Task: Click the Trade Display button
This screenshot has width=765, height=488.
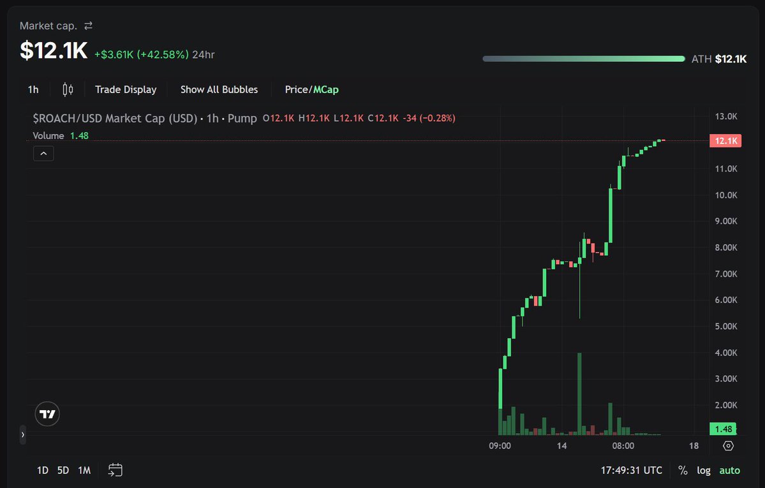Action: click(x=126, y=89)
